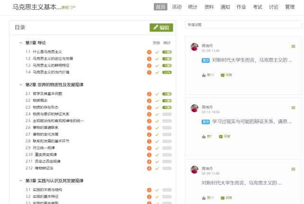Reply to pinned post 学习过现实与可能的辩证关系
Screen dimensions: 304x204
(x=224, y=136)
